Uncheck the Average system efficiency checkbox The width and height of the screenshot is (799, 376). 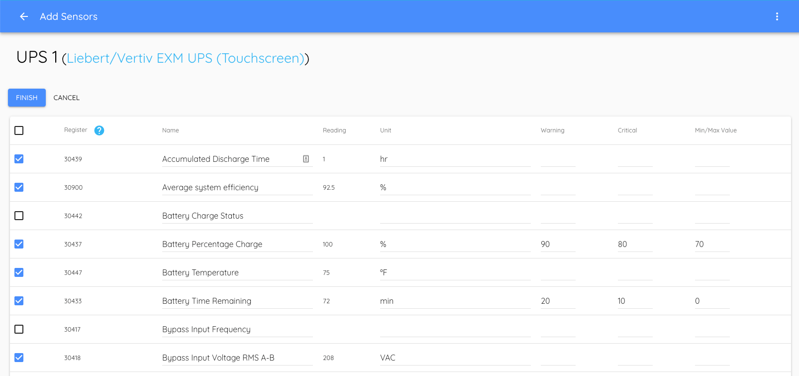19,187
